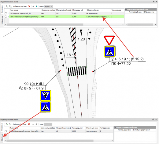The width and height of the screenshot is (159, 144).
Task: Click first list icon in bottom toolbar
Action: click(x=7, y=124)
